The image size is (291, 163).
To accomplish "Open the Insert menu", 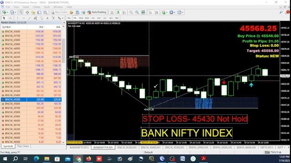I will tap(26, 7).
